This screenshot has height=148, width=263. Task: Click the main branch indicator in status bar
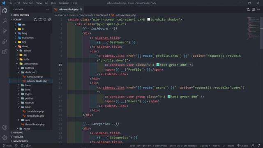point(7,146)
